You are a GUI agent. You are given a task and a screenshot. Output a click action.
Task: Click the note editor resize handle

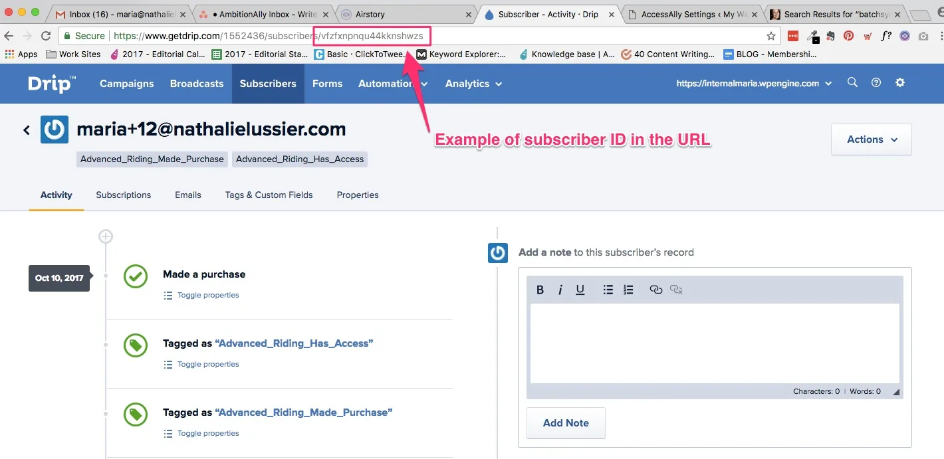[x=895, y=392]
